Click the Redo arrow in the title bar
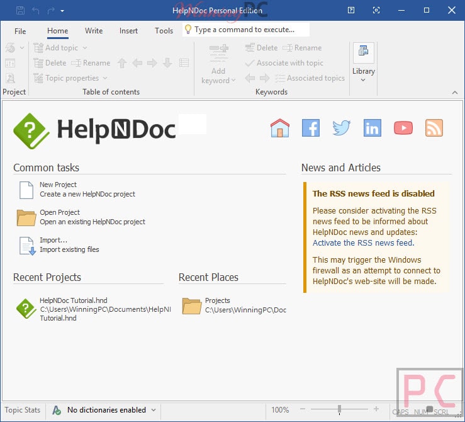465x422 pixels. (x=51, y=11)
